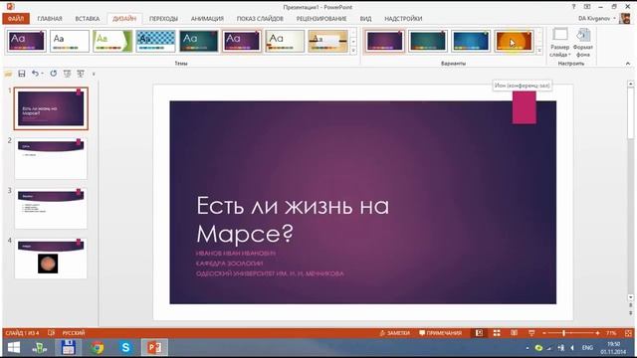This screenshot has width=637, height=358.
Task: Select the blue color variant
Action: click(471, 41)
